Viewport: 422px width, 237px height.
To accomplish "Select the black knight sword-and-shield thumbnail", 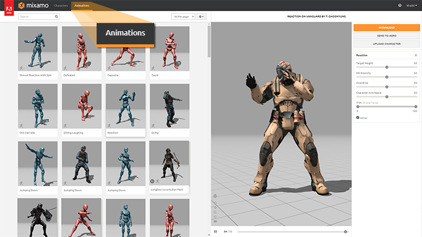I will pos(37,217).
